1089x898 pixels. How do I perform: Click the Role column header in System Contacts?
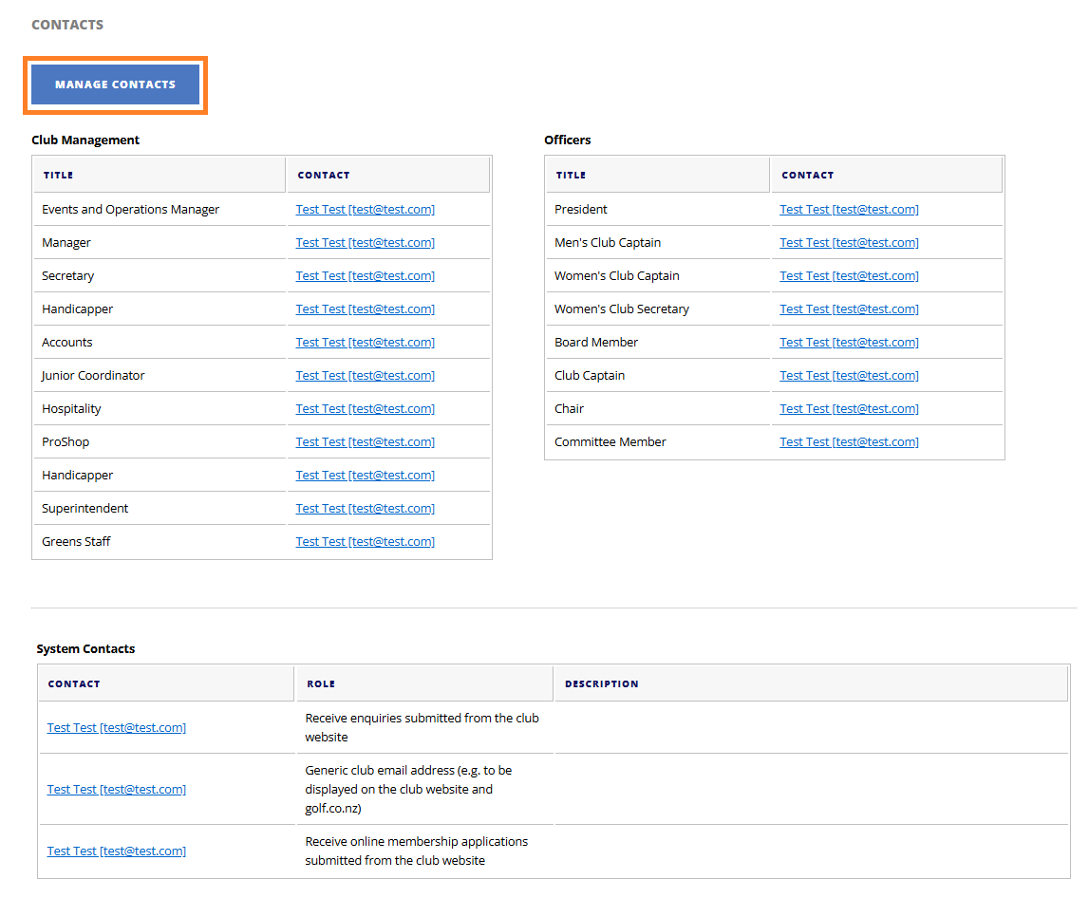(x=321, y=683)
